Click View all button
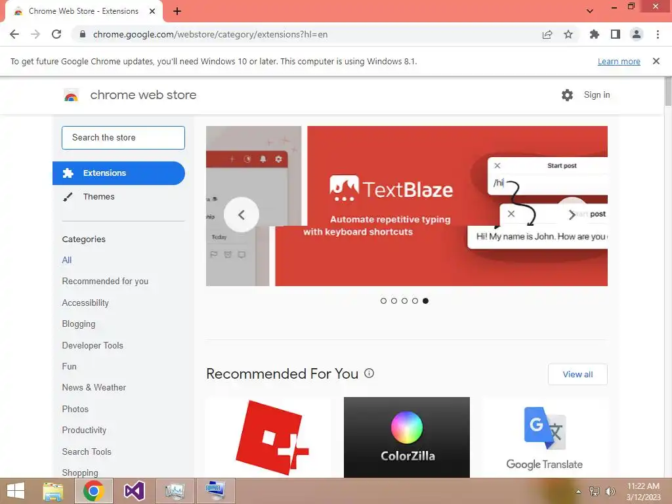Viewport: 672px width, 504px height. click(577, 375)
